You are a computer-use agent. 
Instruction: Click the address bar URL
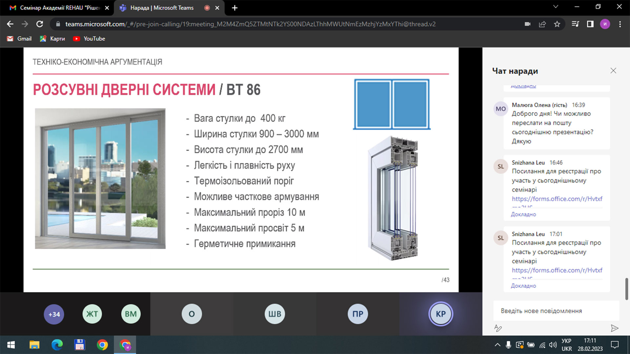click(x=250, y=24)
